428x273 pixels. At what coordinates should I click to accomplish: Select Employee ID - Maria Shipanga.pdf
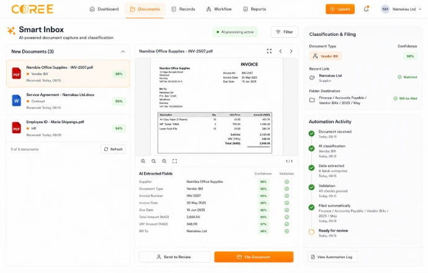pyautogui.click(x=68, y=128)
